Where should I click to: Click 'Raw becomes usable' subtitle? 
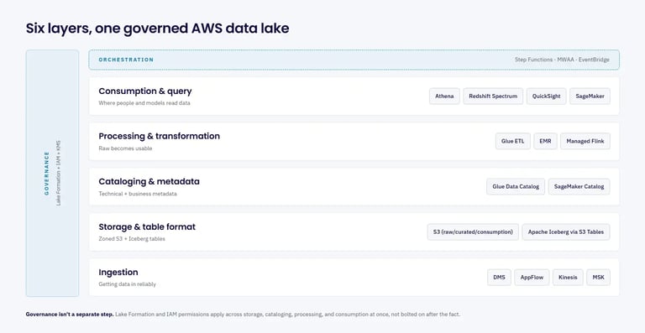pyautogui.click(x=125, y=148)
